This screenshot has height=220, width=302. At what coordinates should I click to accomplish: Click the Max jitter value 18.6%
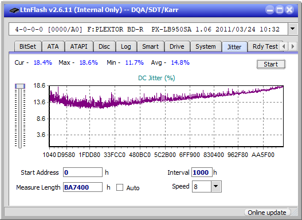coord(89,62)
